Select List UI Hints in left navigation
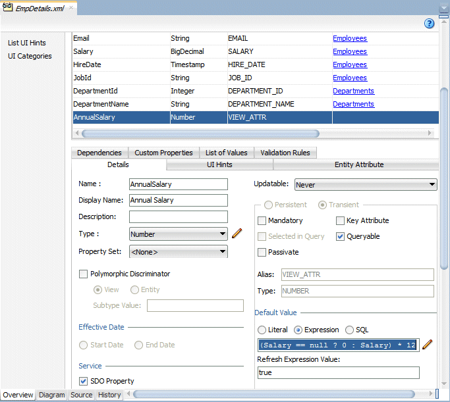 pyautogui.click(x=27, y=43)
